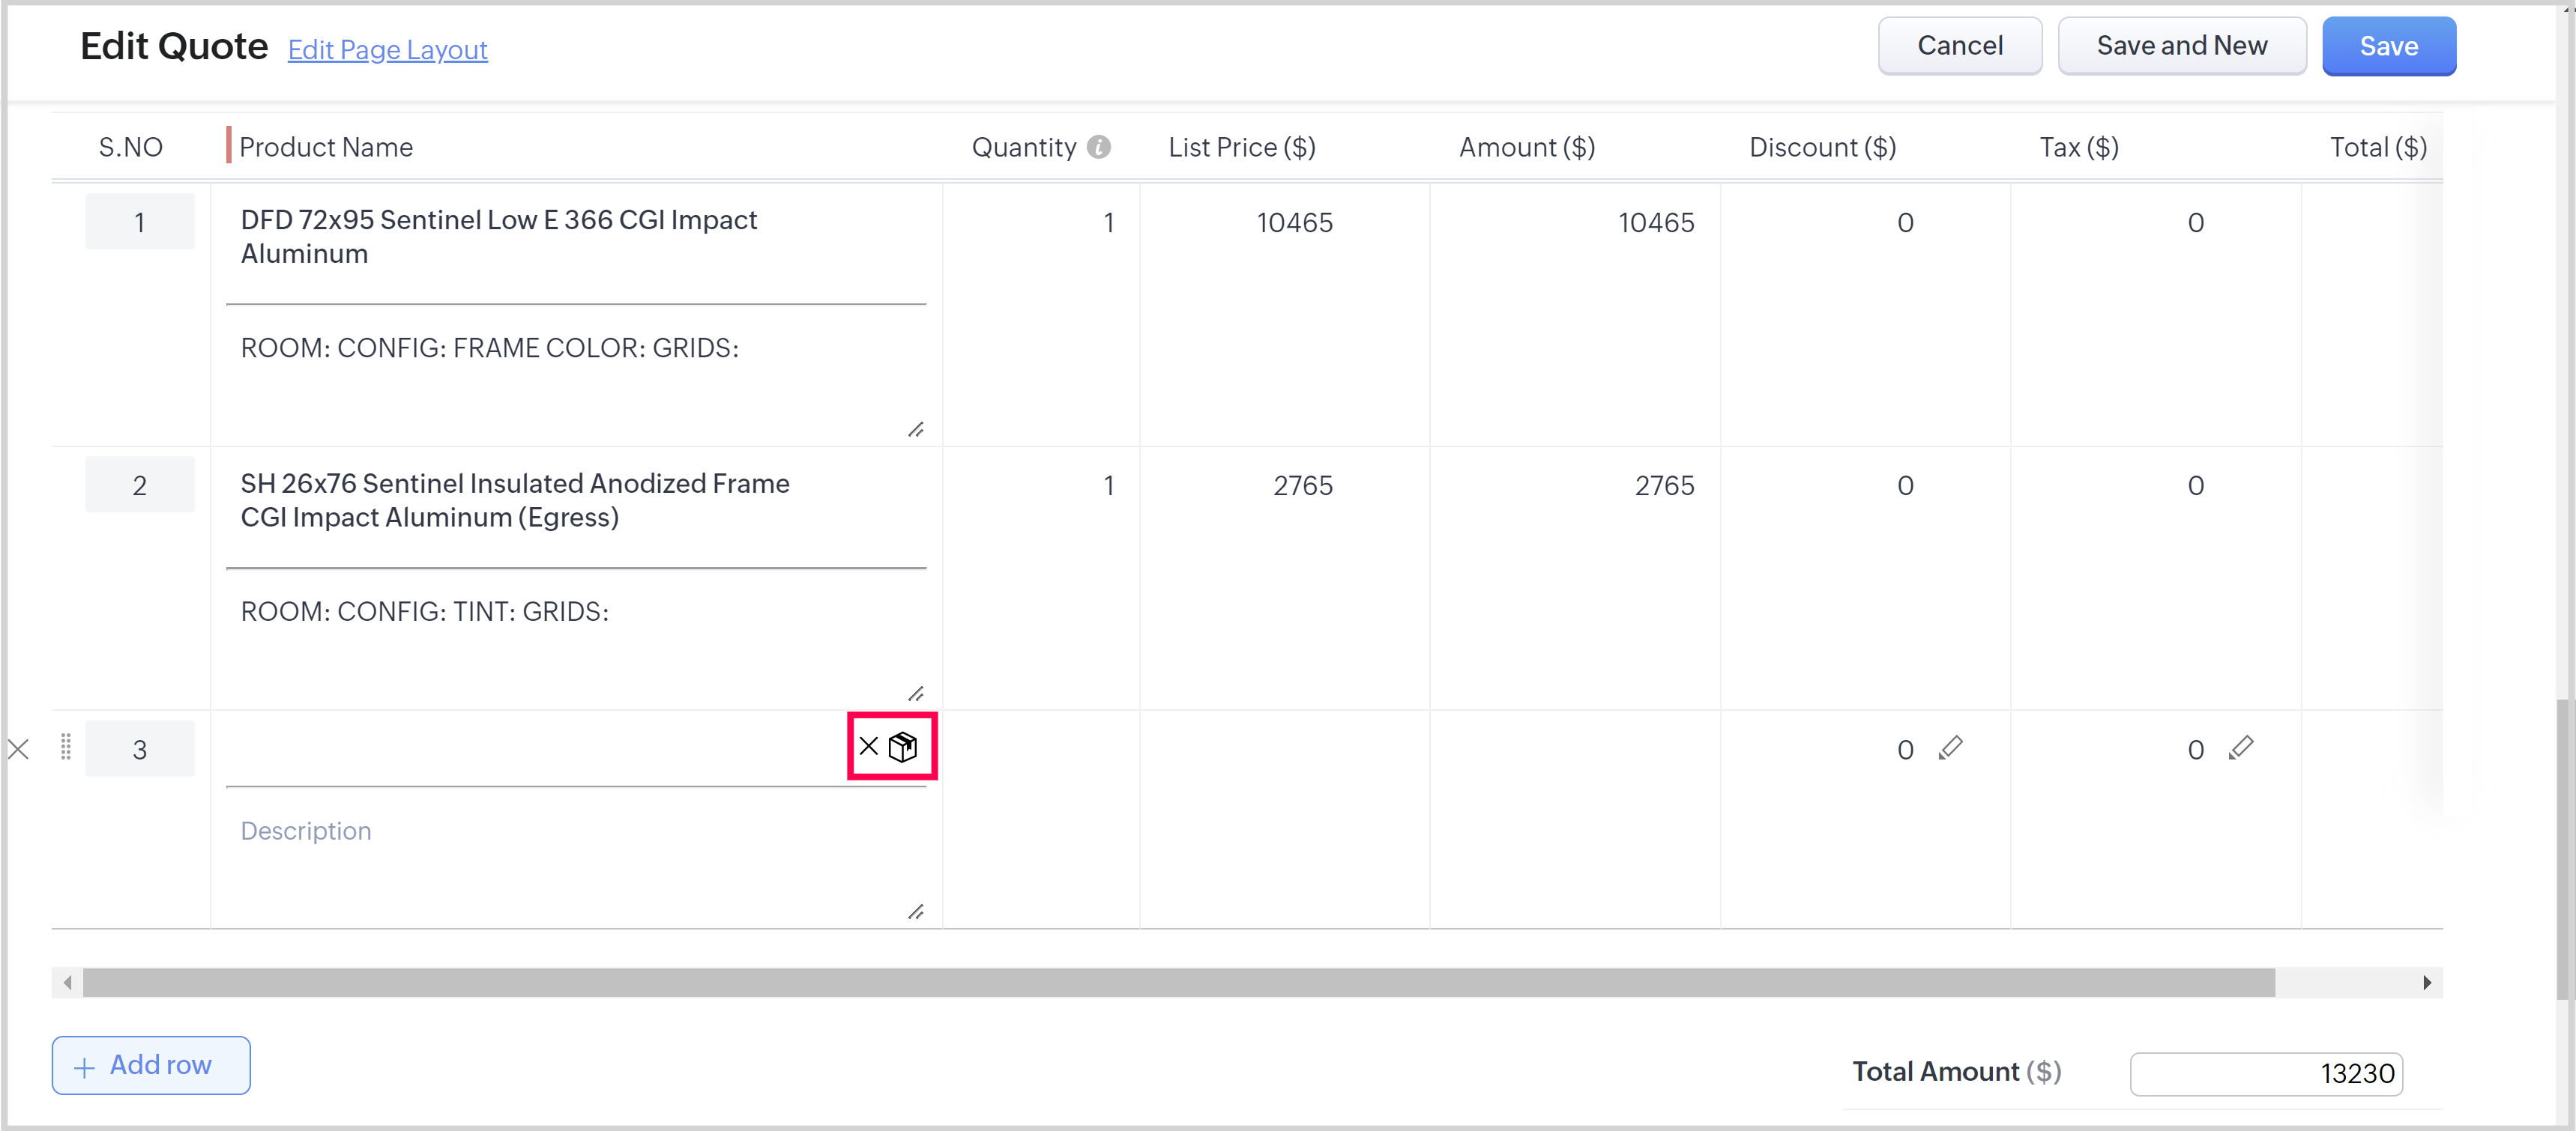Edit row 3 tax with the pencil icon
The image size is (2576, 1131).
(x=2240, y=748)
